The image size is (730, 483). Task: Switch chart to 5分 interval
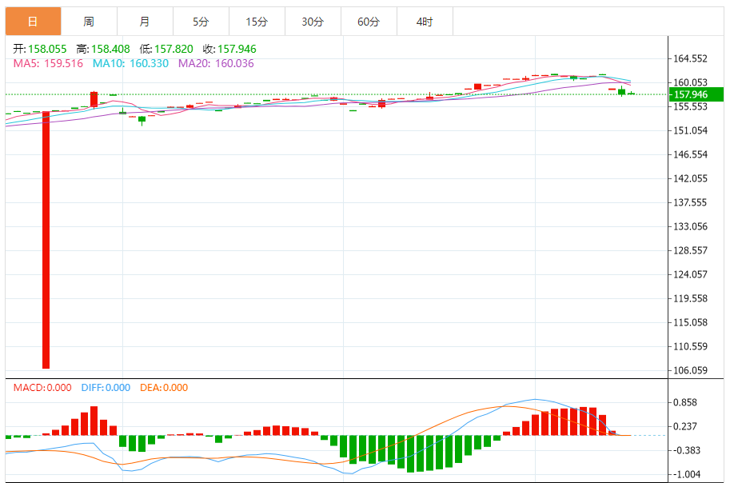[x=201, y=22]
